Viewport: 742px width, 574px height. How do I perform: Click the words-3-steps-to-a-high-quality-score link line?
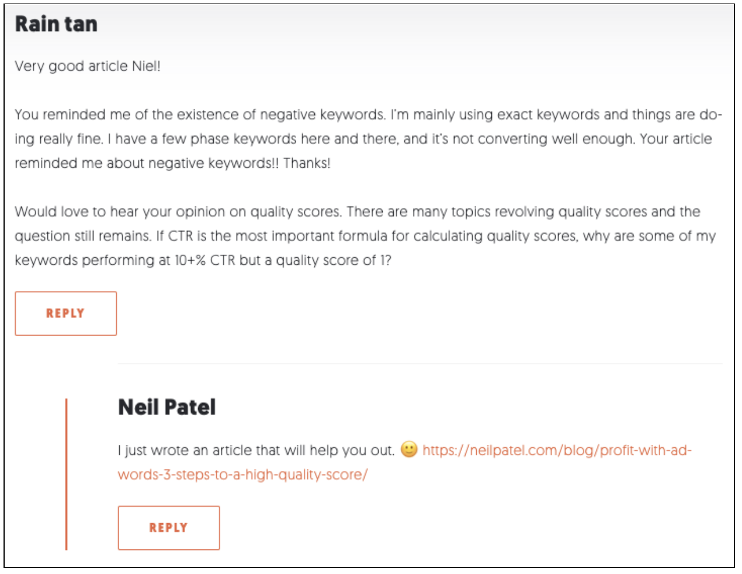click(x=242, y=475)
